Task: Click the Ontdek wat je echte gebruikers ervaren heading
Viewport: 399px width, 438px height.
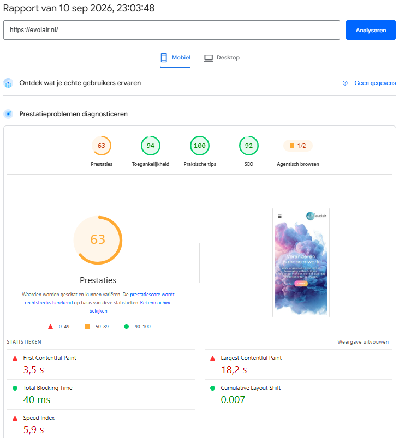Action: pyautogui.click(x=80, y=83)
